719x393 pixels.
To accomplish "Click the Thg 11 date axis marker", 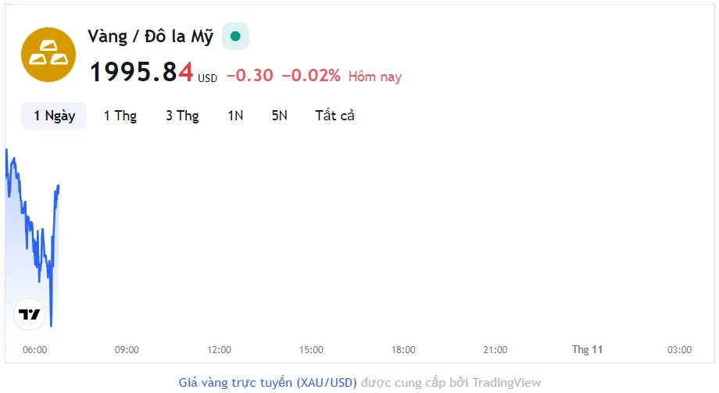I will point(587,350).
